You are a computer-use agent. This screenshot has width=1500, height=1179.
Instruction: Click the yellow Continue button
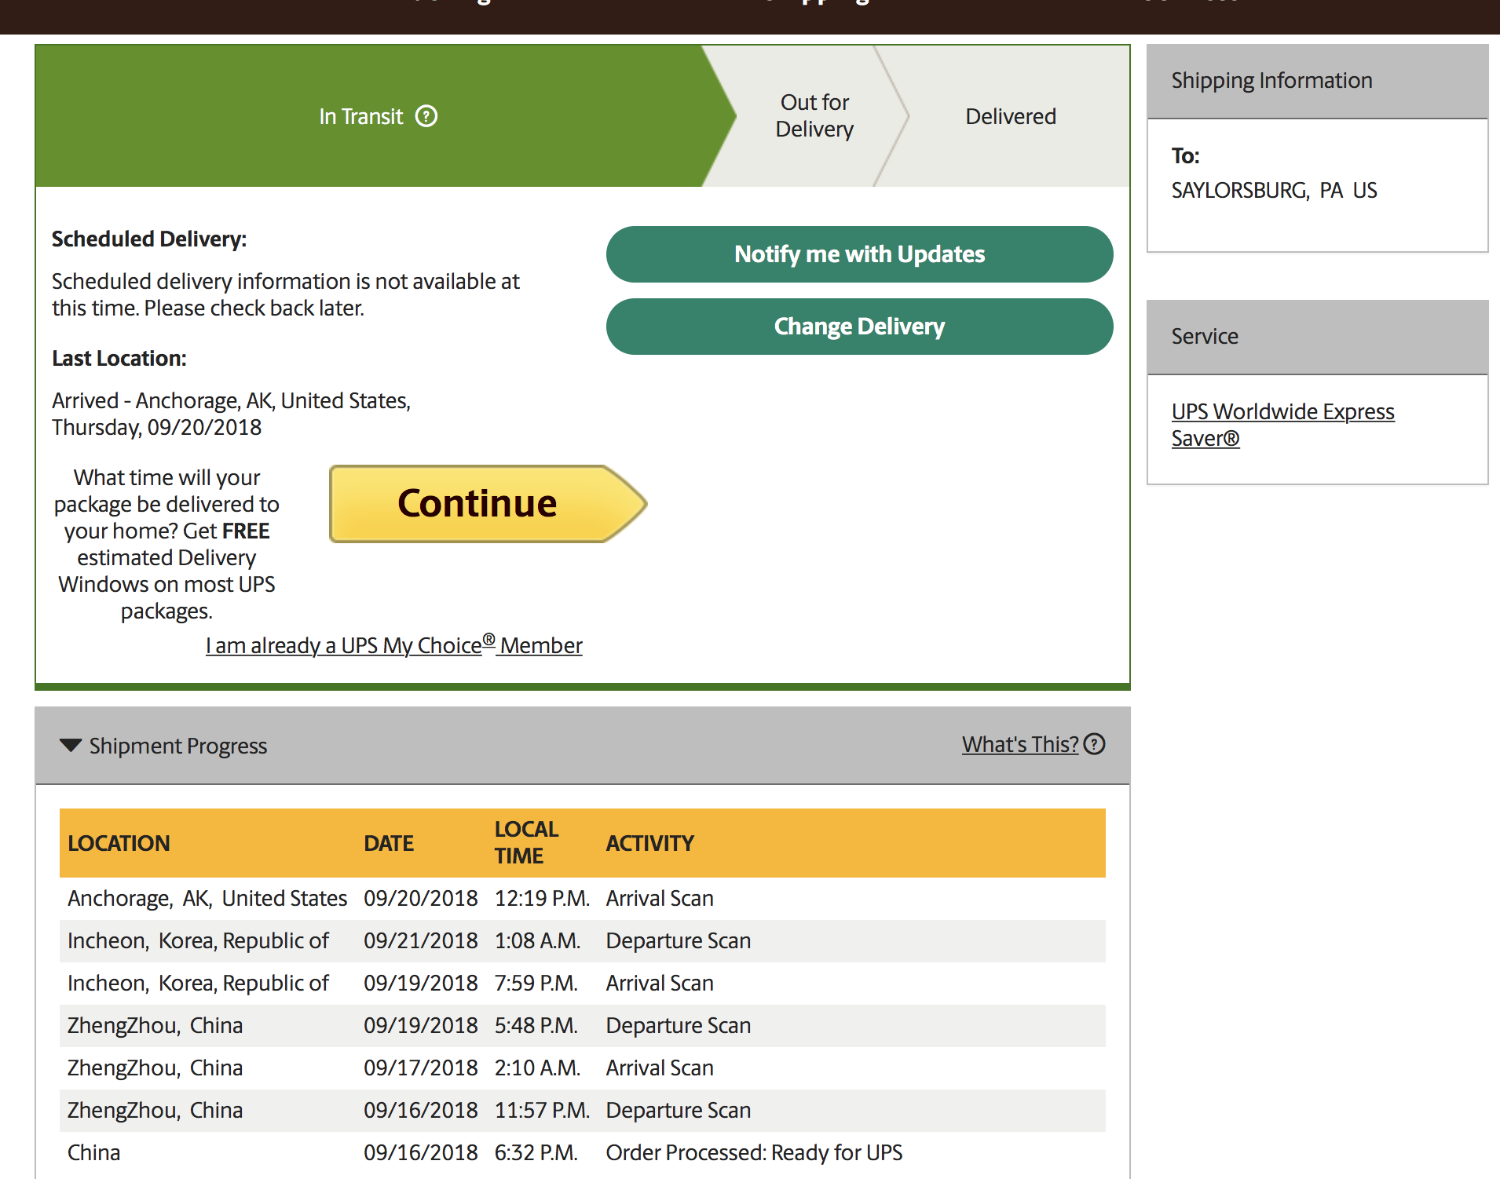[x=488, y=504]
